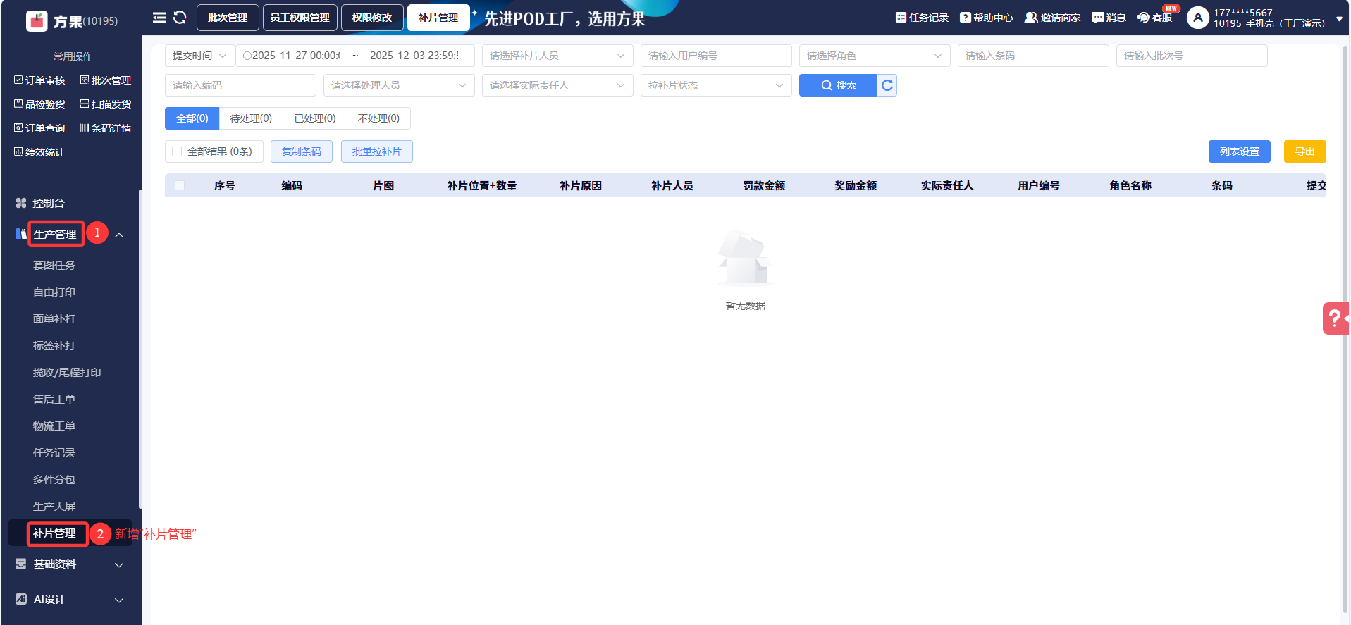1351x625 pixels.
Task: Open the 任务记录 icon in top bar
Action: click(901, 18)
